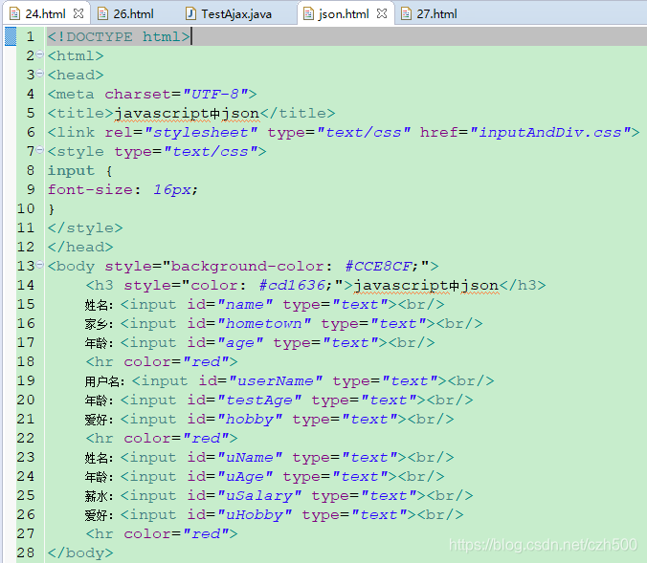The width and height of the screenshot is (647, 563).
Task: Click the 薪水 label on line 25
Action: tap(97, 496)
